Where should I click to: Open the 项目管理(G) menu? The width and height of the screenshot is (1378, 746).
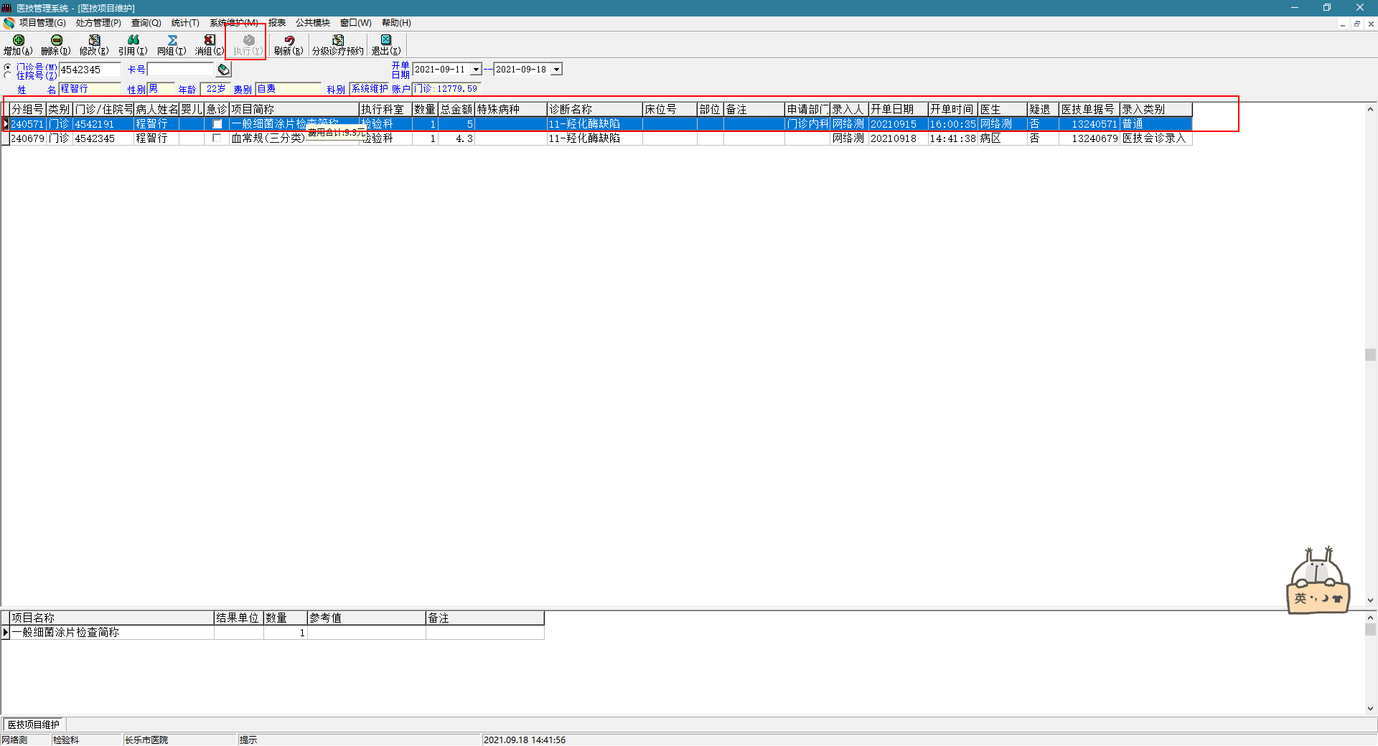[x=42, y=23]
